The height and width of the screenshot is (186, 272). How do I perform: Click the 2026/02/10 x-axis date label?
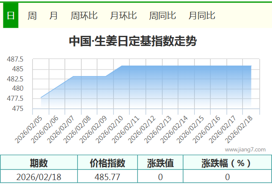(x=110, y=130)
